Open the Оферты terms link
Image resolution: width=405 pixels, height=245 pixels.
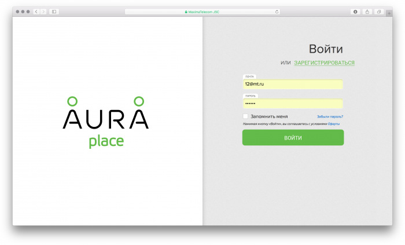(334, 124)
